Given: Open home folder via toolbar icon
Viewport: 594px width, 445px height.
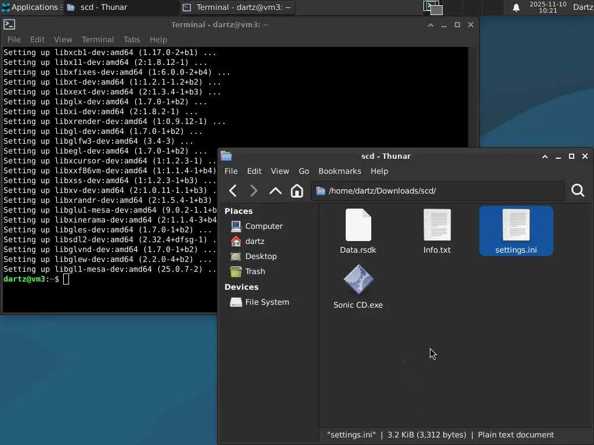Looking at the screenshot, I should pyautogui.click(x=297, y=191).
